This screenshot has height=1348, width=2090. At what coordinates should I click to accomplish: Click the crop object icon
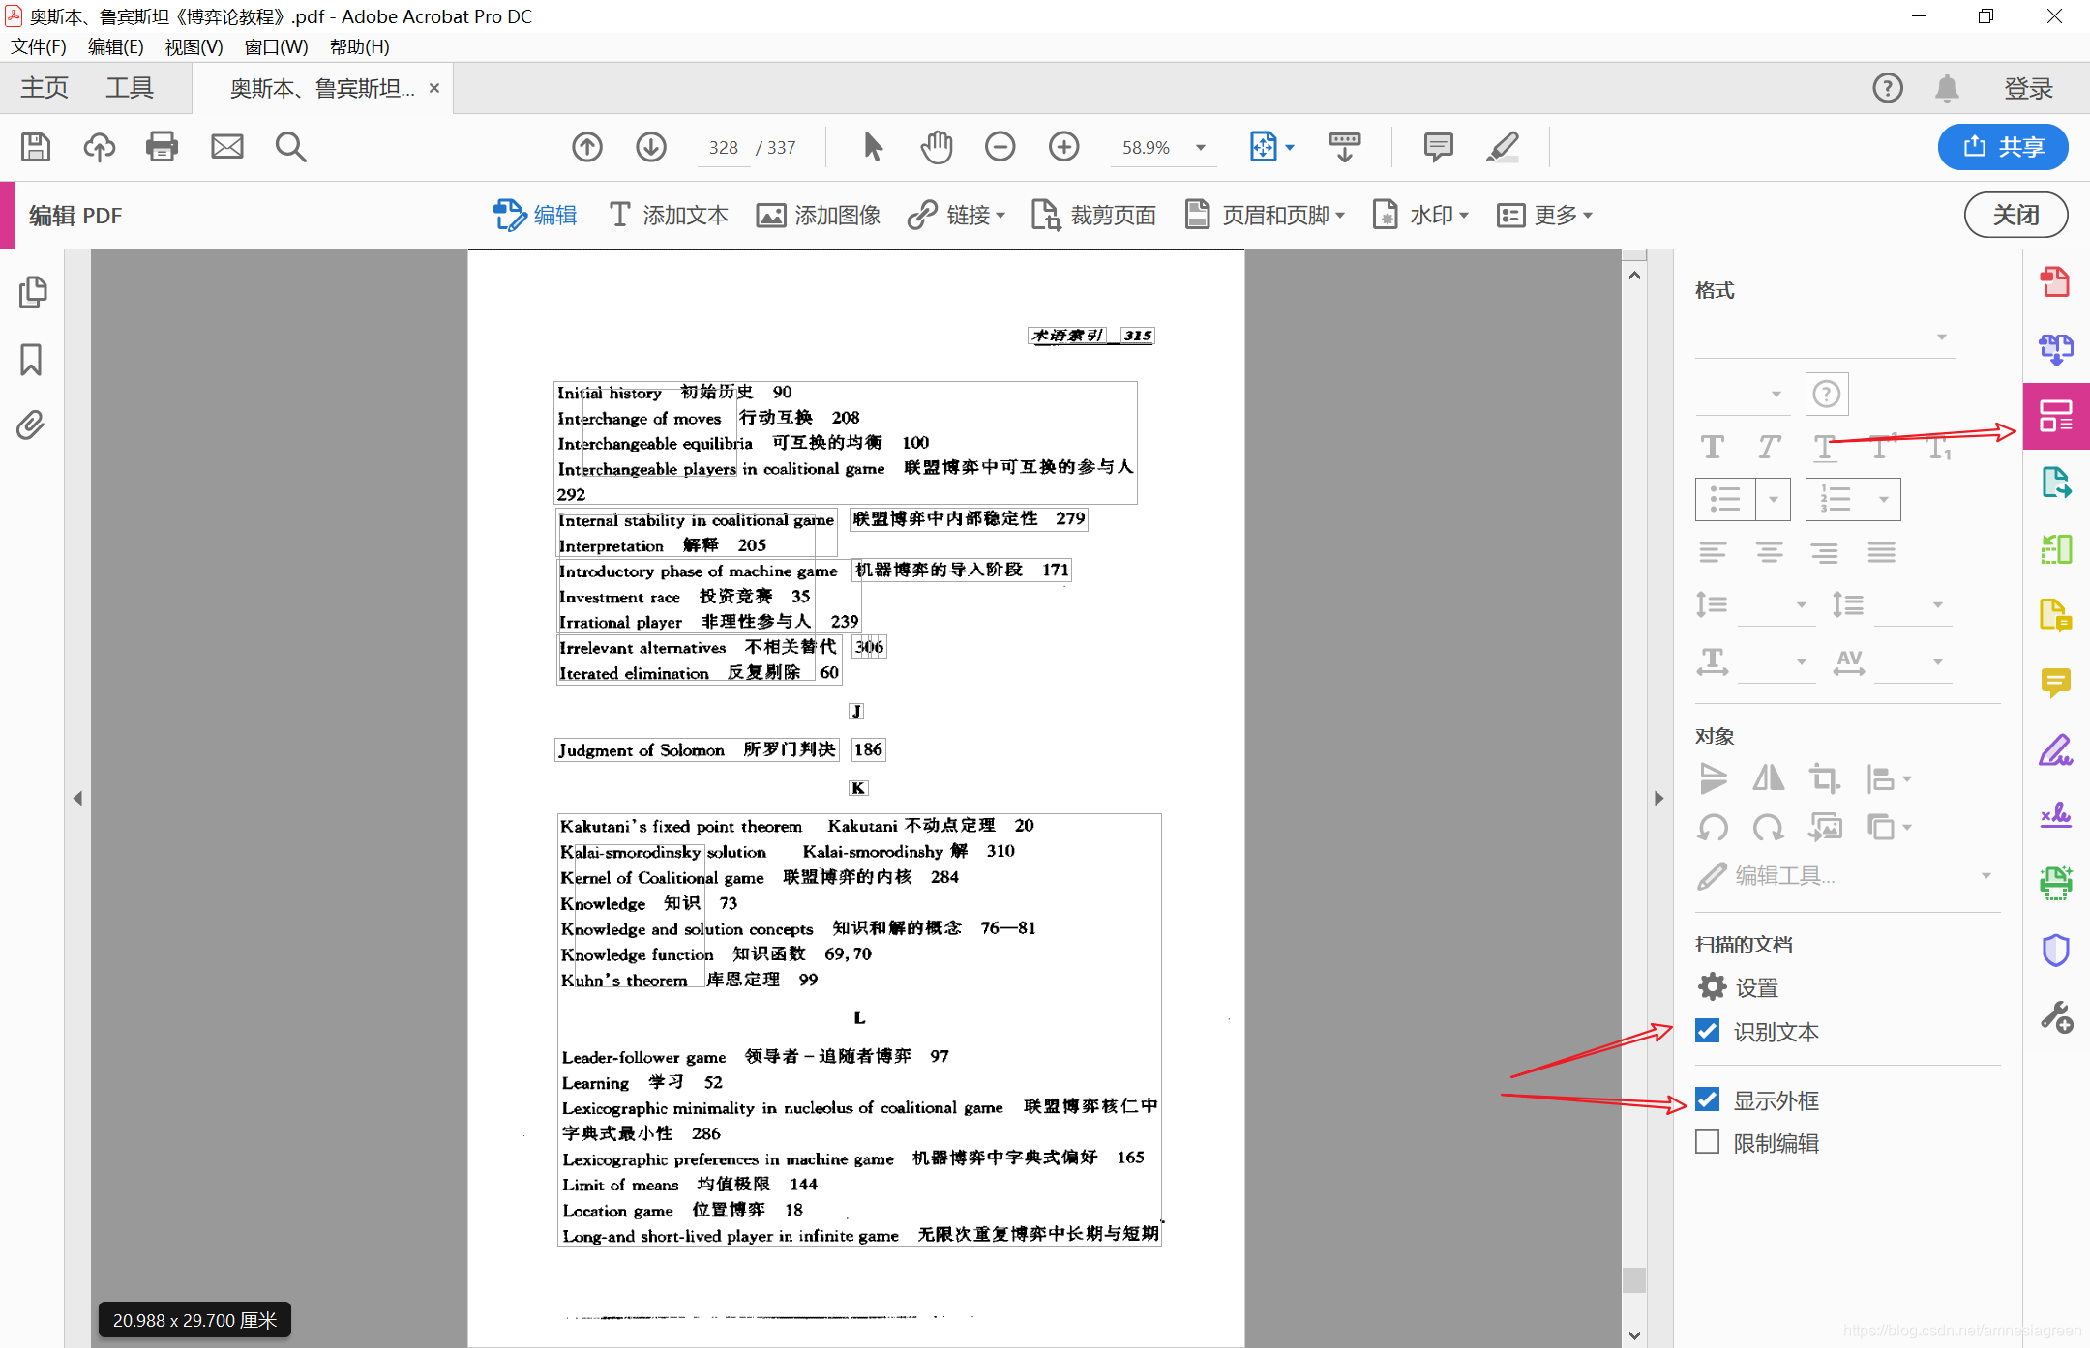pos(1824,777)
